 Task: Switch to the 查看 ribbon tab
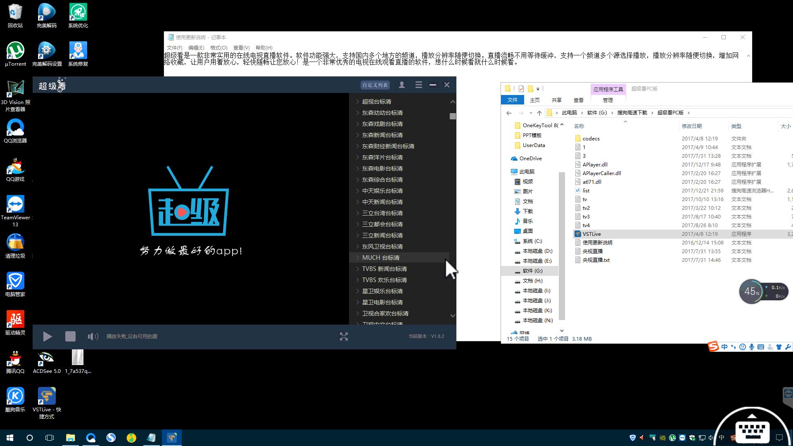(578, 100)
